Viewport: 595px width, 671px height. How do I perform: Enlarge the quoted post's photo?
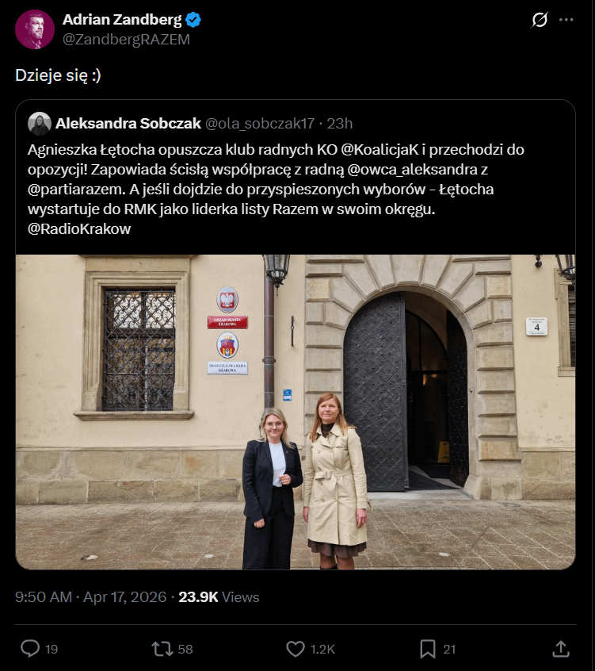click(x=296, y=412)
